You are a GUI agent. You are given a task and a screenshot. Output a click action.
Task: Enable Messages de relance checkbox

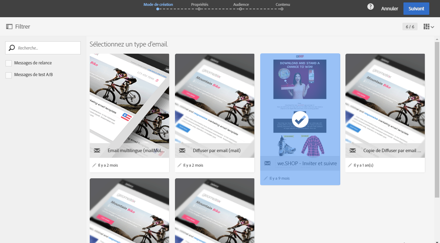9,63
